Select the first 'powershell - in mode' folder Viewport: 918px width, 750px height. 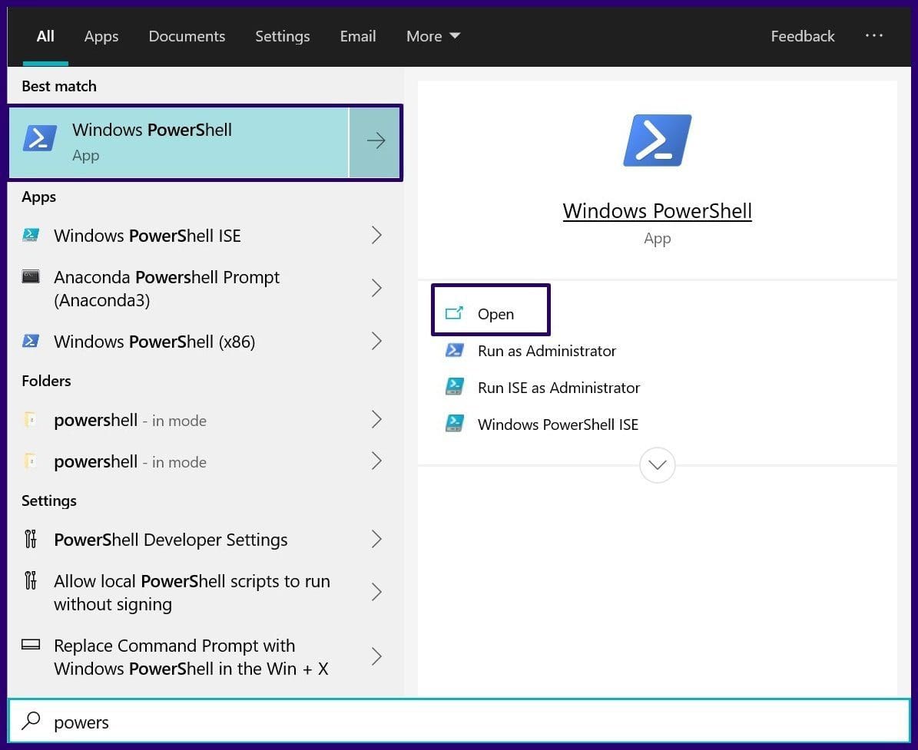pyautogui.click(x=205, y=419)
